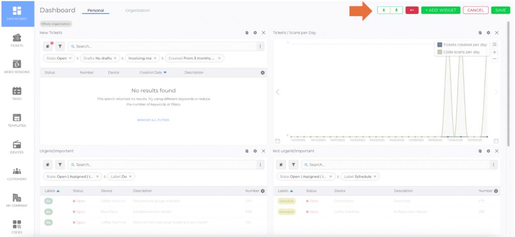The image size is (515, 237).
Task: Toggle Tickets created per day legend series
Action: [462, 45]
